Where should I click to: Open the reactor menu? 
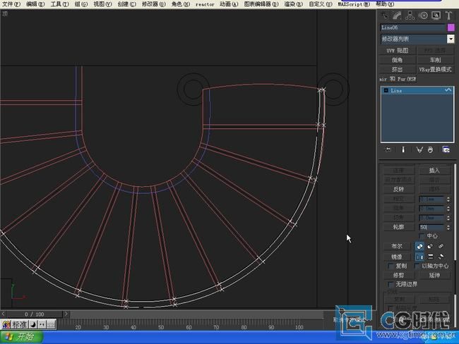click(205, 4)
